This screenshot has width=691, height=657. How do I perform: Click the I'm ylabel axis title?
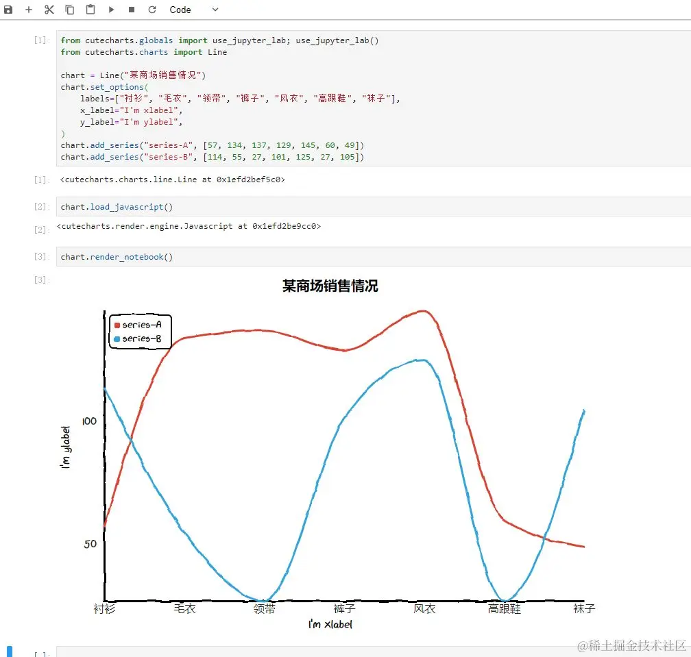point(65,447)
